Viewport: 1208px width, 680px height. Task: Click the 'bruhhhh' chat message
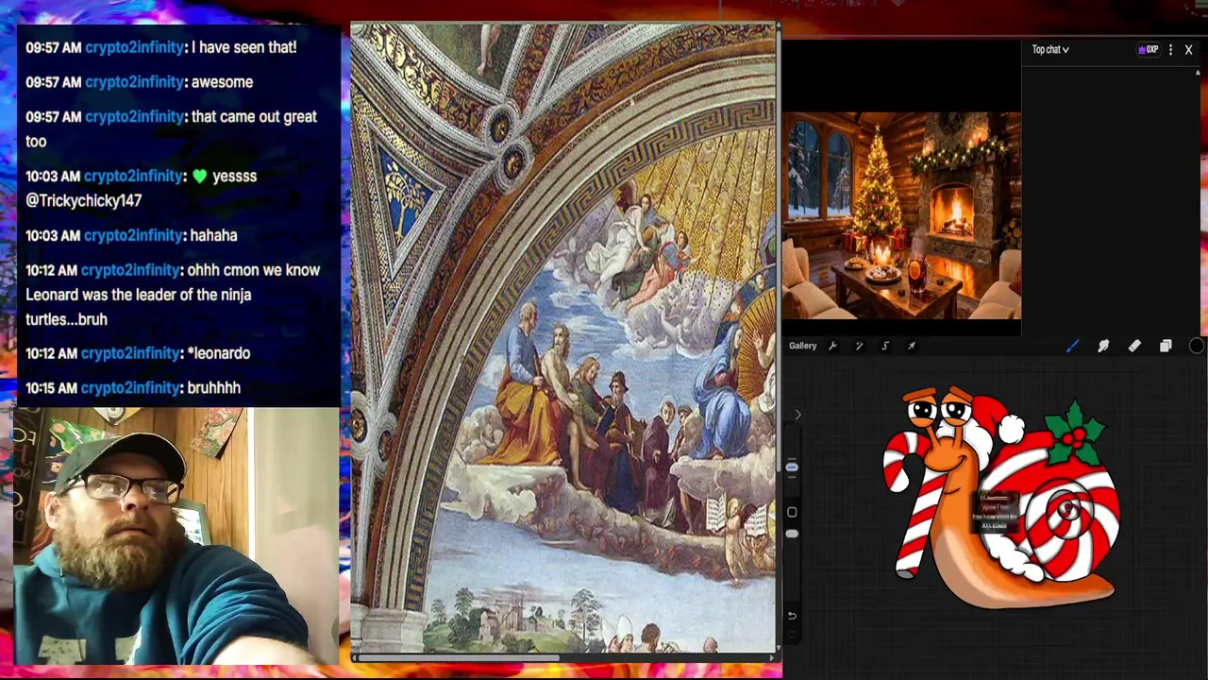pyautogui.click(x=214, y=388)
